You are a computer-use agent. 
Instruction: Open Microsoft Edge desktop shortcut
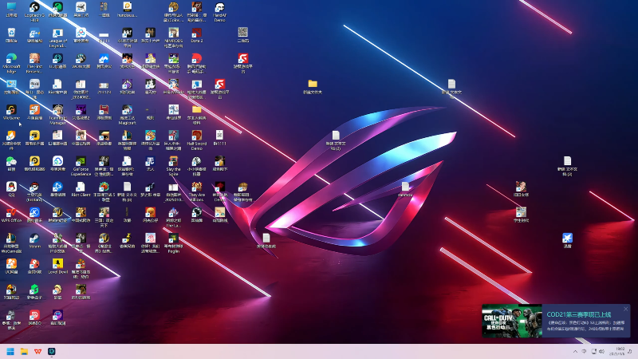pos(11,63)
